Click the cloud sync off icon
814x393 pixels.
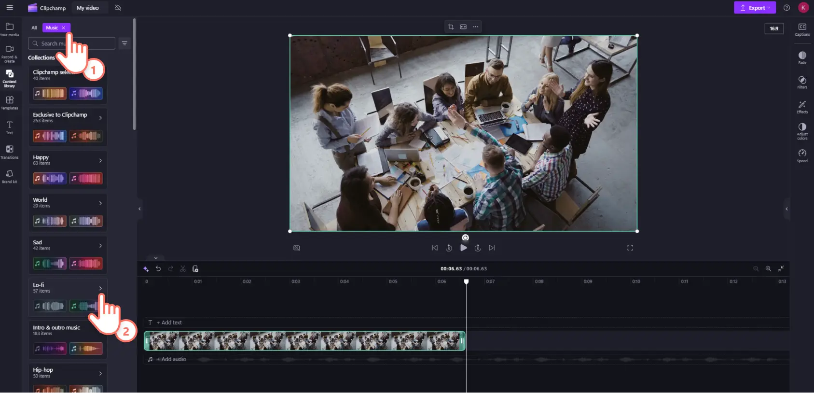click(x=118, y=8)
